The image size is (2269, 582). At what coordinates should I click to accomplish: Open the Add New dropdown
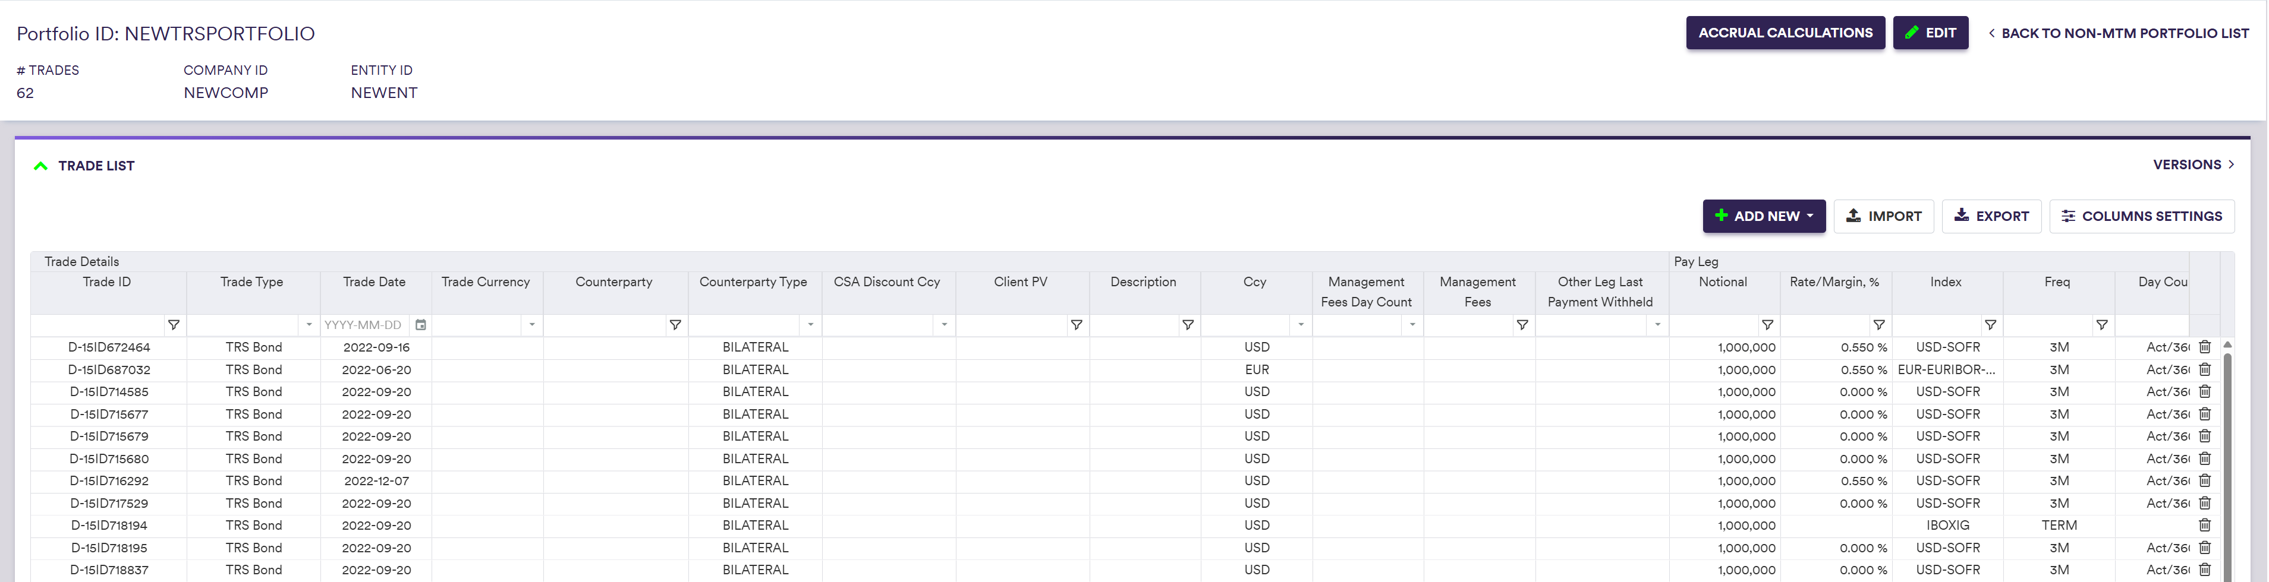pos(1763,216)
